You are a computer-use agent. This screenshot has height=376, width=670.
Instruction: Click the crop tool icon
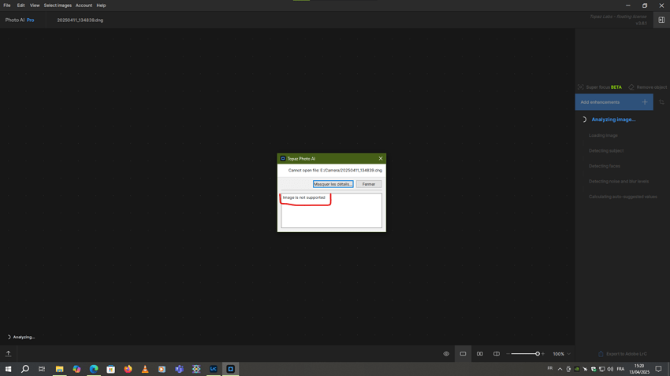661,102
